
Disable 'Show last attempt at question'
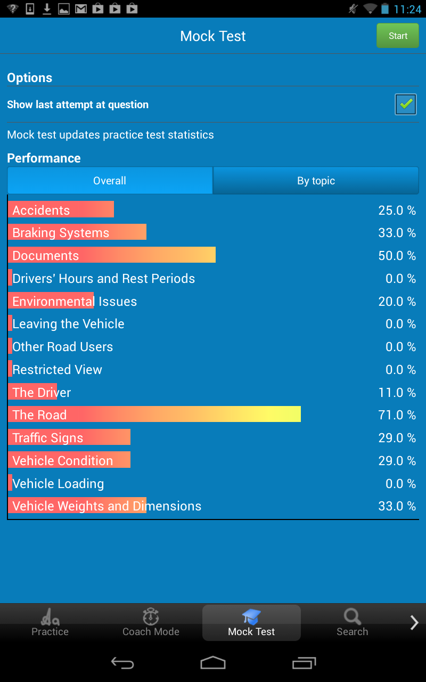(405, 104)
